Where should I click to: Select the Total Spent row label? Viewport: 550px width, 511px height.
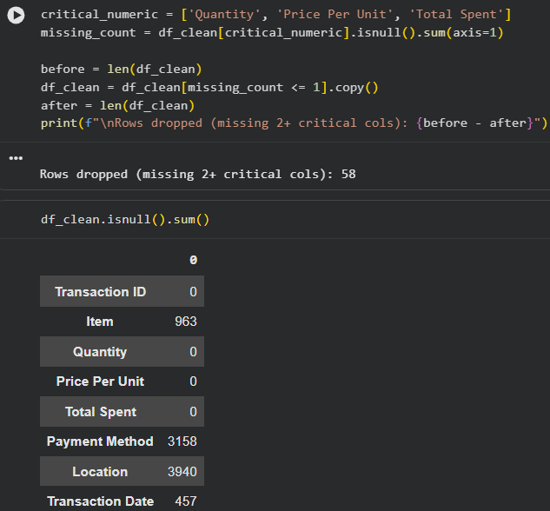click(100, 412)
